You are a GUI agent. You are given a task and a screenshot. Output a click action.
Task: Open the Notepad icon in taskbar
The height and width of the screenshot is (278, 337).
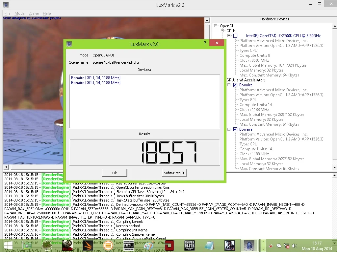pos(210,246)
